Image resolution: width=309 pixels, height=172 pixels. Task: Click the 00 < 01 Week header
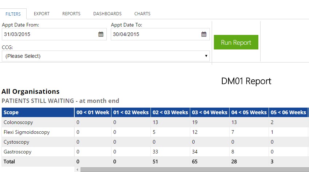(93, 112)
